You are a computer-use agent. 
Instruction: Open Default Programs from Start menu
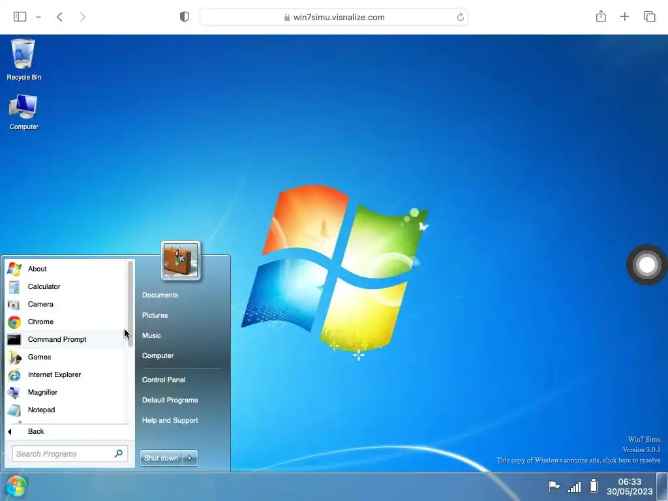pyautogui.click(x=170, y=400)
